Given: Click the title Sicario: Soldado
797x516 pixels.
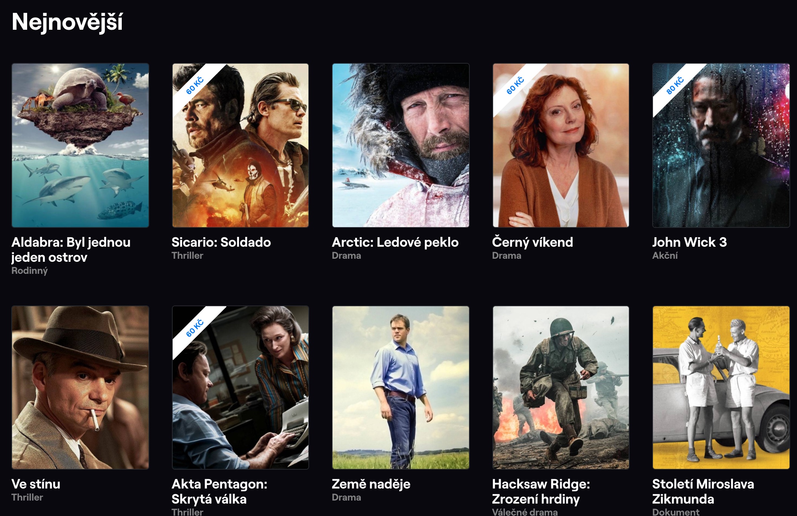Looking at the screenshot, I should (x=221, y=242).
